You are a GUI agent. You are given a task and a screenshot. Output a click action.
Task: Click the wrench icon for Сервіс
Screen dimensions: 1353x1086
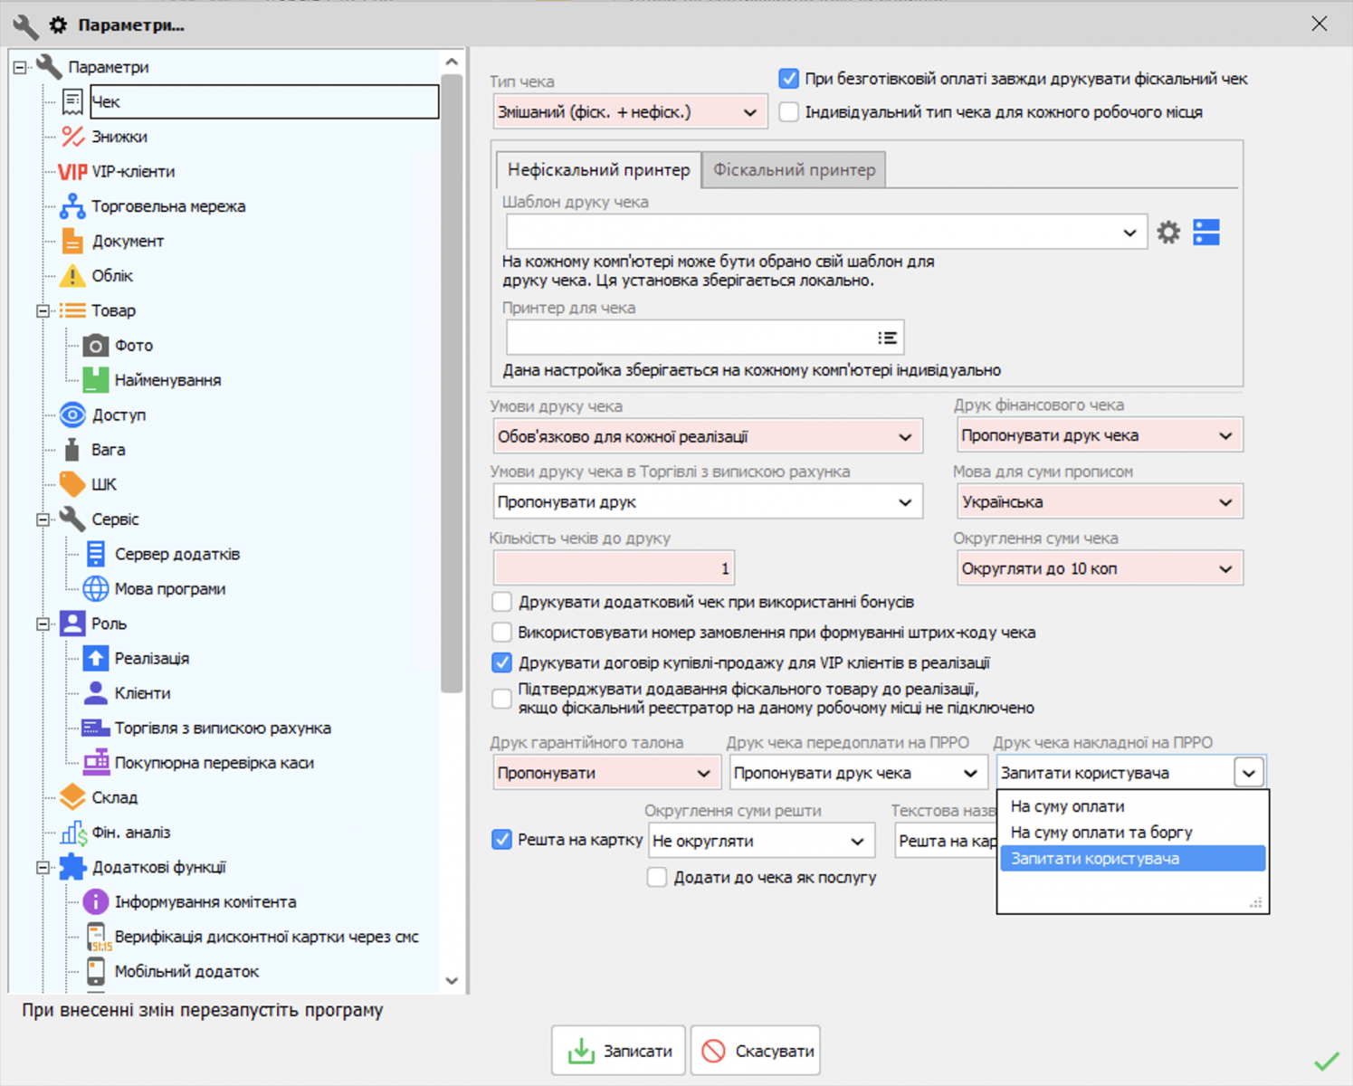[72, 519]
